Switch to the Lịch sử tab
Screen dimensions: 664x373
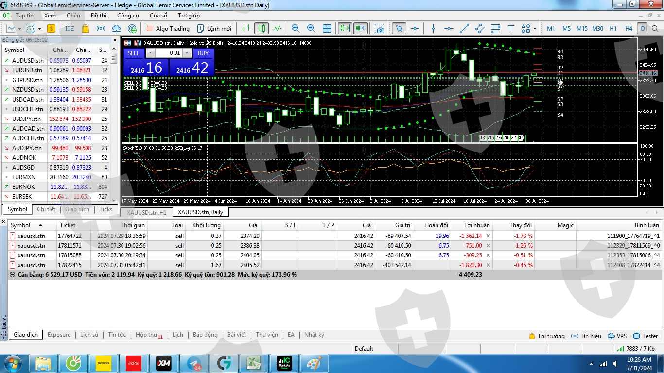(x=89, y=335)
